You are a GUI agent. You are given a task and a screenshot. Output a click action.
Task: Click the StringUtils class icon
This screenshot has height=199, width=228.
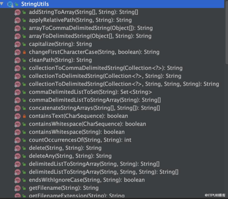click(x=10, y=4)
